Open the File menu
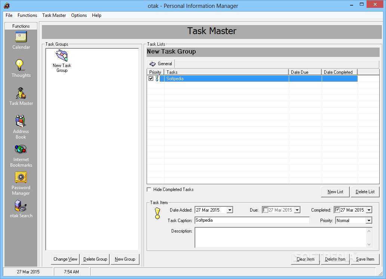Viewport: 386px width, 279px height. tap(9, 15)
